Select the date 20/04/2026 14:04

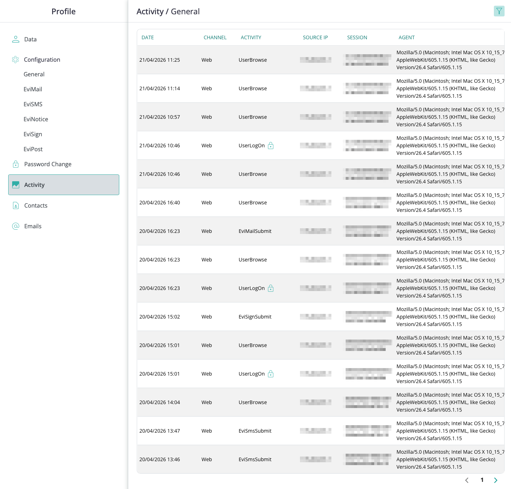coord(160,402)
